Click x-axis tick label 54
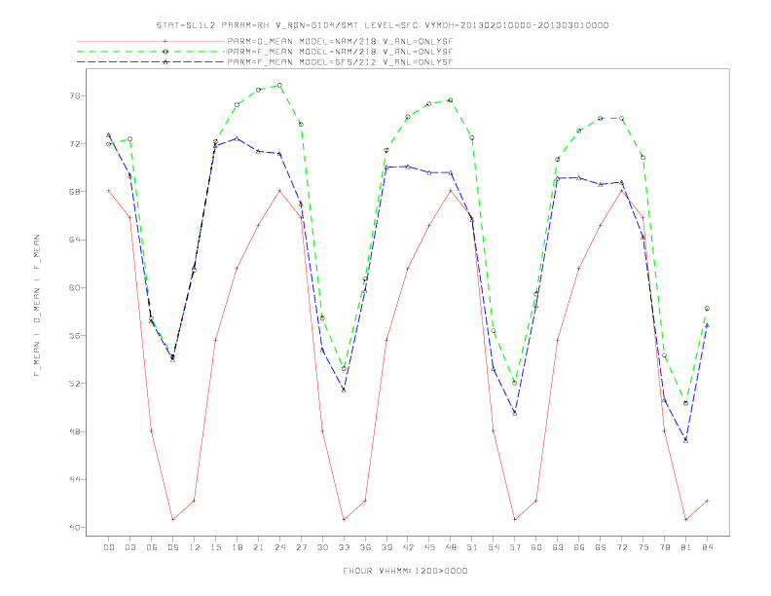 494,547
